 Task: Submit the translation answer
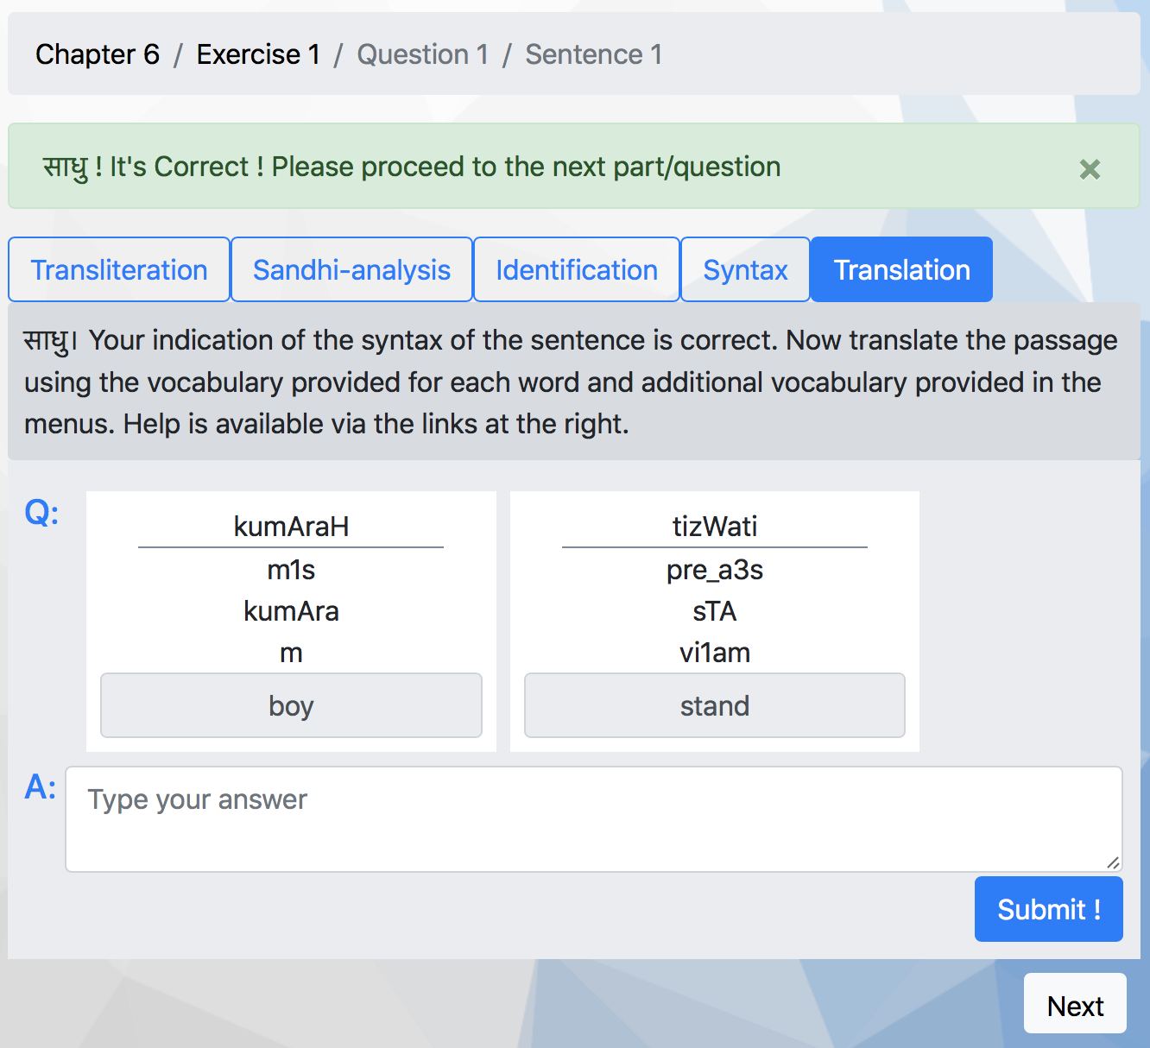tap(1048, 909)
